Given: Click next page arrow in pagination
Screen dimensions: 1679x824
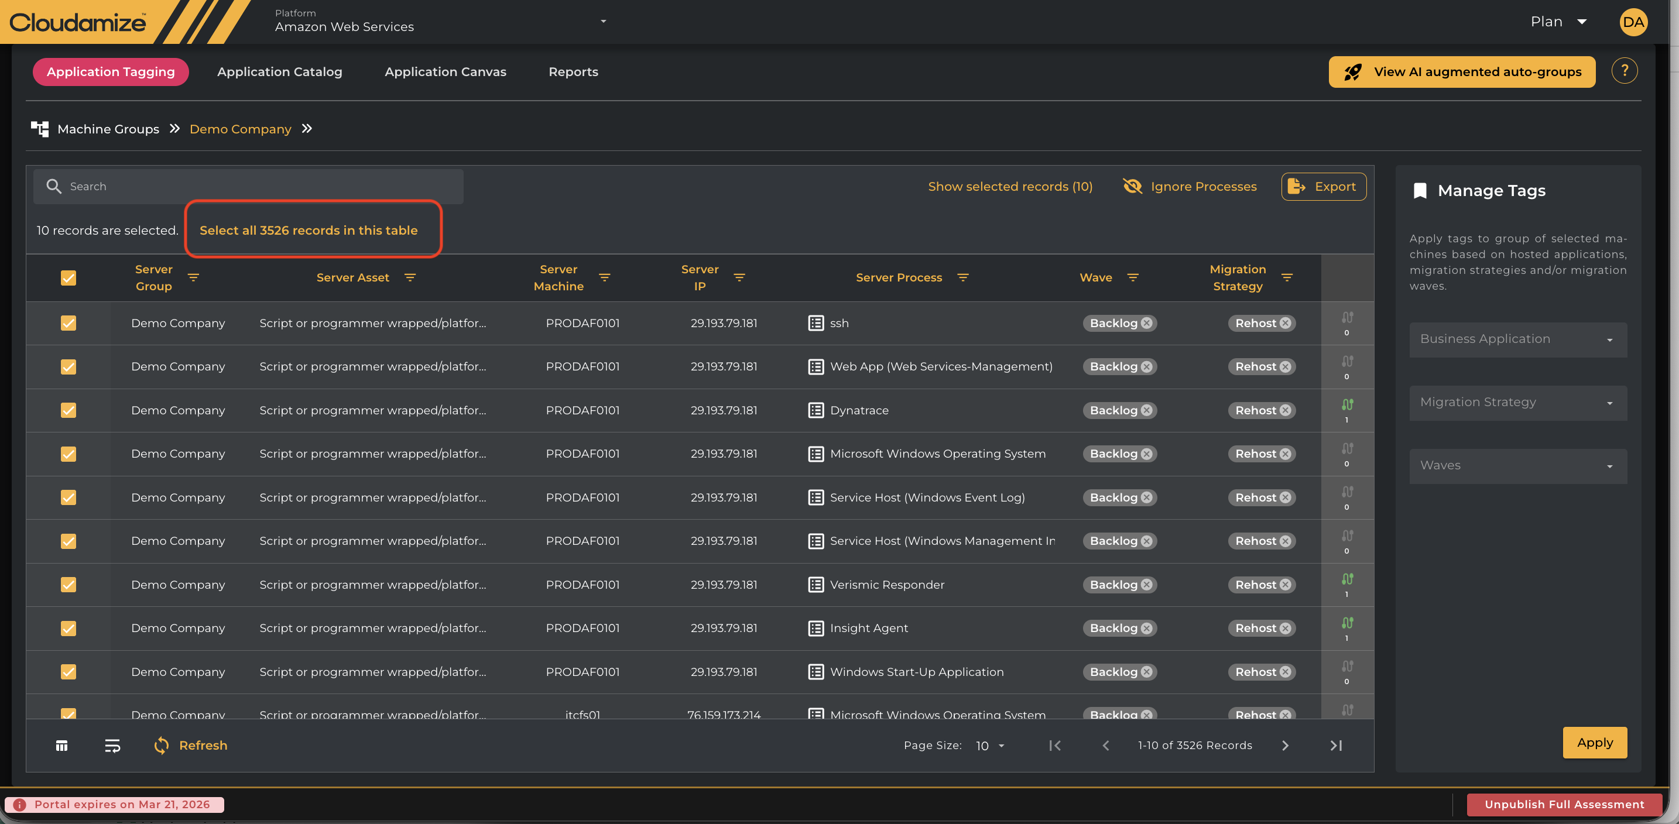Looking at the screenshot, I should 1284,745.
